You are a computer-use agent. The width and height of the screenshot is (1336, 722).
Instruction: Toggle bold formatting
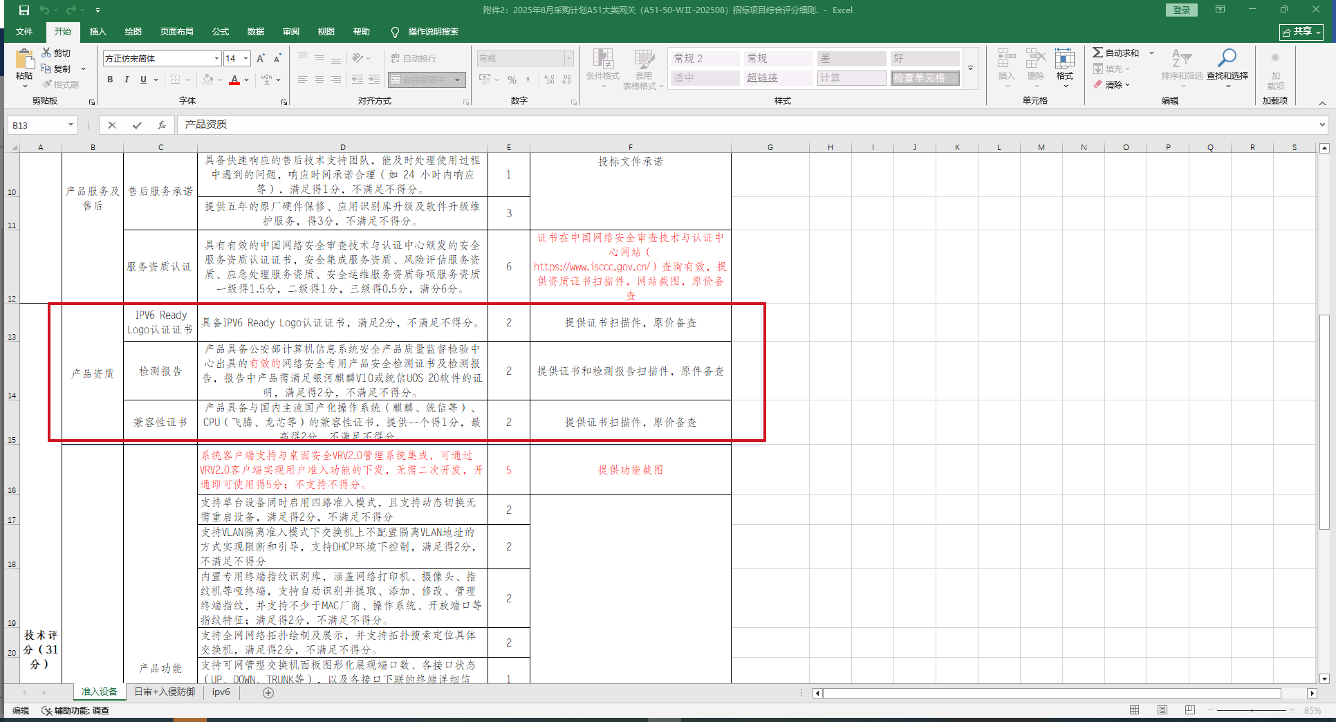coord(110,80)
